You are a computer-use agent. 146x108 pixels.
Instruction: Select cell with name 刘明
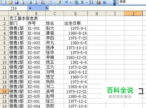[55, 72]
